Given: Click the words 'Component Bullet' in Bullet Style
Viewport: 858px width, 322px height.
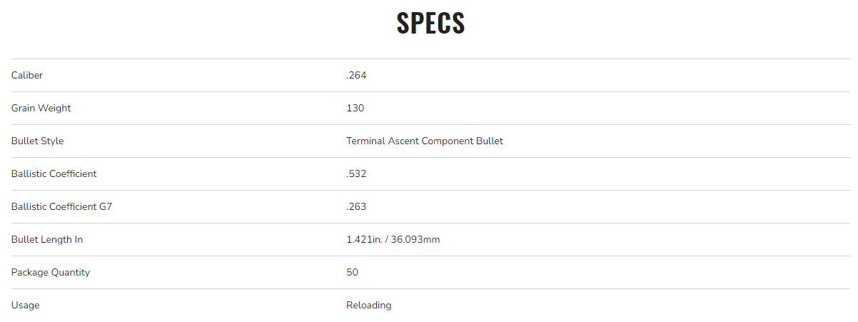Looking at the screenshot, I should pos(462,141).
